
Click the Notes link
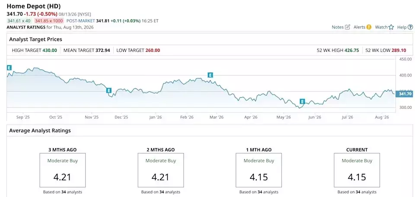click(x=338, y=27)
